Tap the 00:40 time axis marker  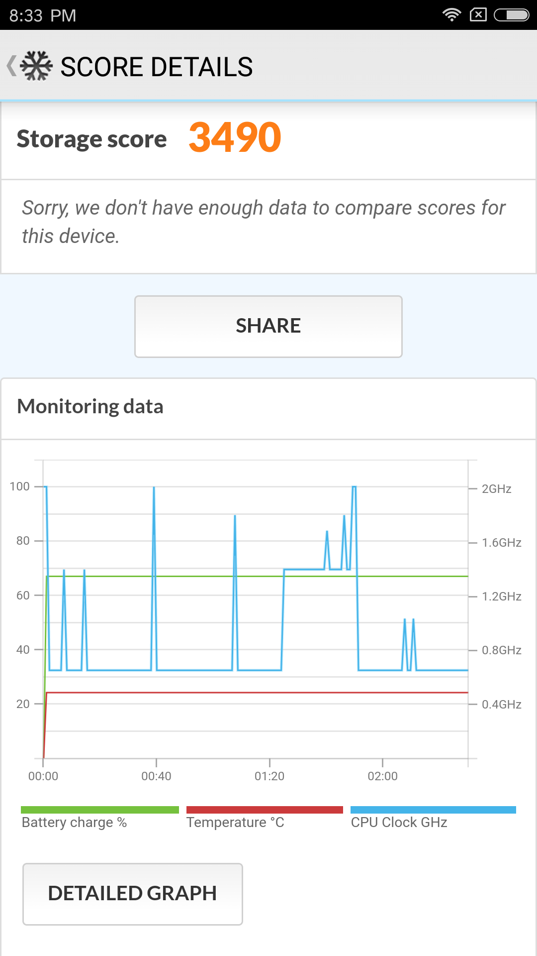click(156, 776)
